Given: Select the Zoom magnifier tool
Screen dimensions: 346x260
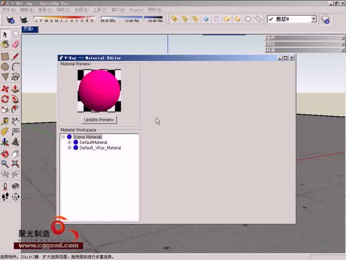Looking at the screenshot, I should 5,164.
